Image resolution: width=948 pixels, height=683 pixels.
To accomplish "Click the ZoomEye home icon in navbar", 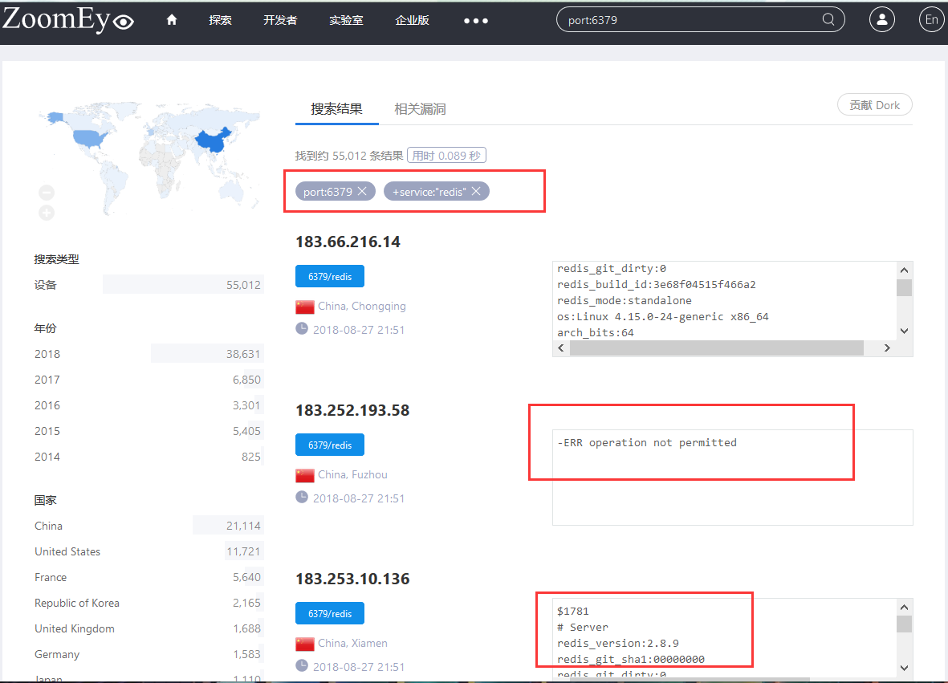I will click(x=171, y=19).
